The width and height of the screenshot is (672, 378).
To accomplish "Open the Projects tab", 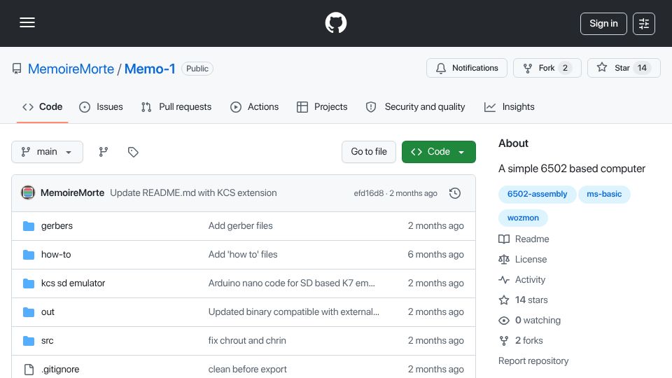I will (322, 106).
